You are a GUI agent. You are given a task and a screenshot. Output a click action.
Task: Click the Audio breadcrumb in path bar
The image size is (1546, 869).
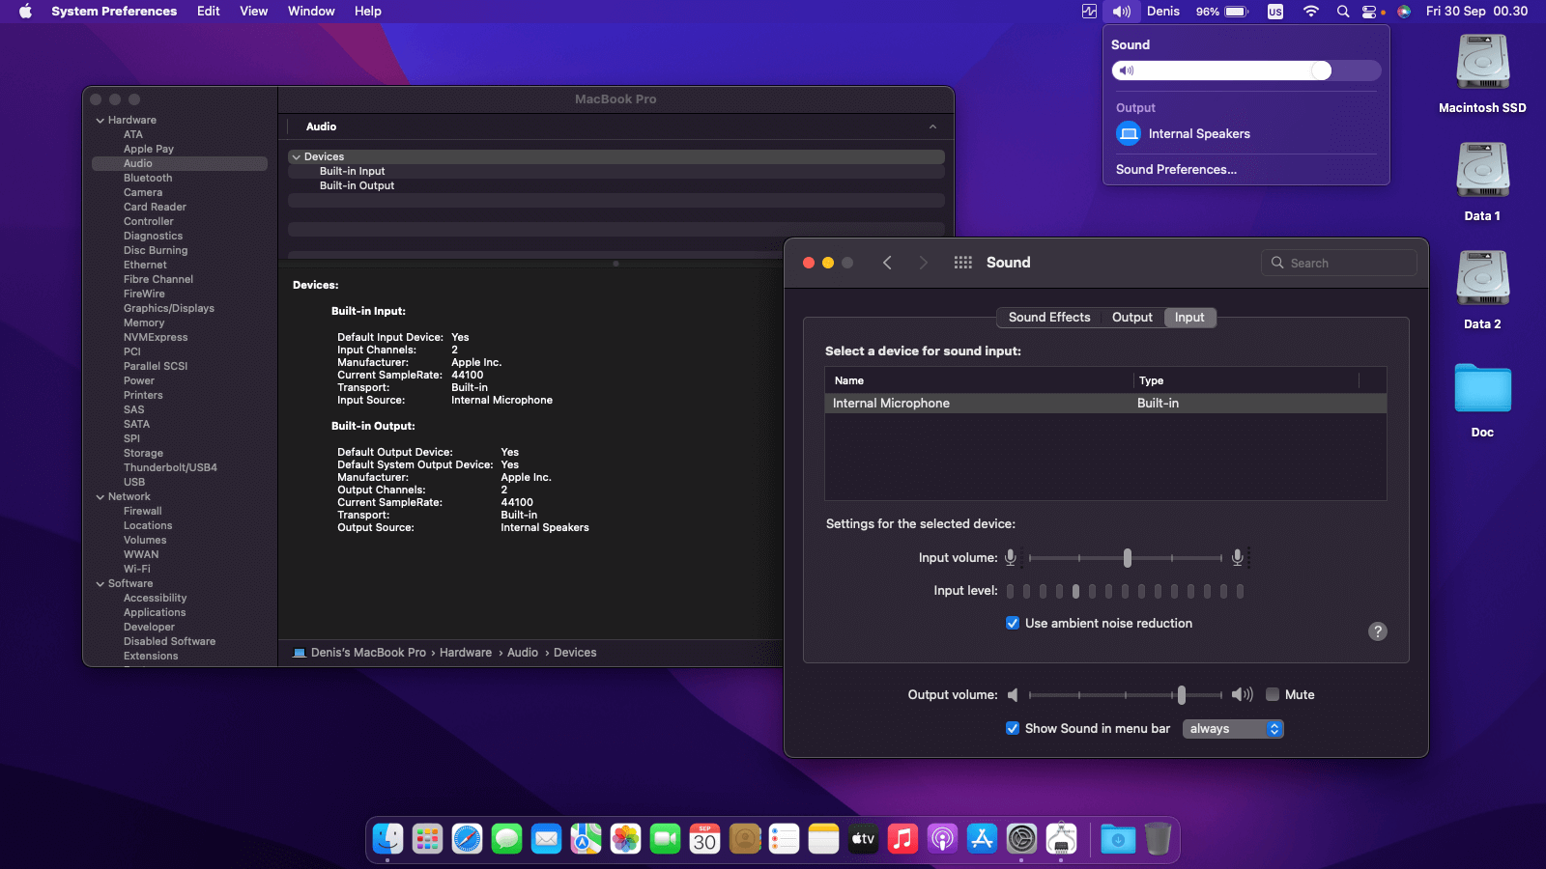523,653
